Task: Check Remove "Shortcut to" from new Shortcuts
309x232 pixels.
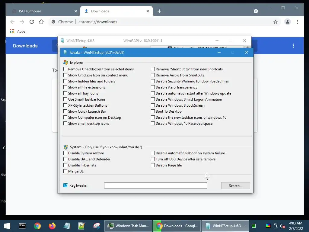Action: (x=187, y=69)
